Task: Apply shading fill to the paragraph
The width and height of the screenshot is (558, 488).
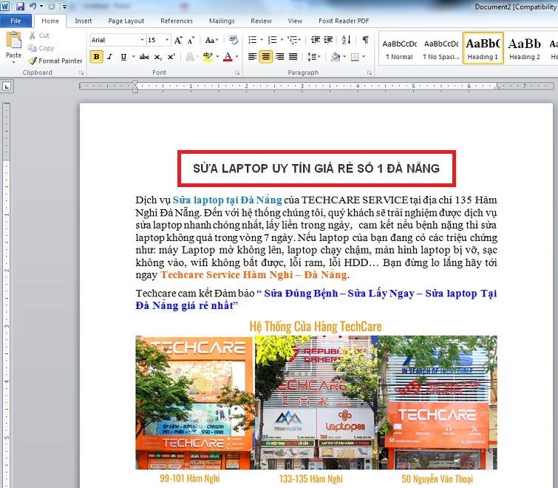Action: [x=336, y=57]
